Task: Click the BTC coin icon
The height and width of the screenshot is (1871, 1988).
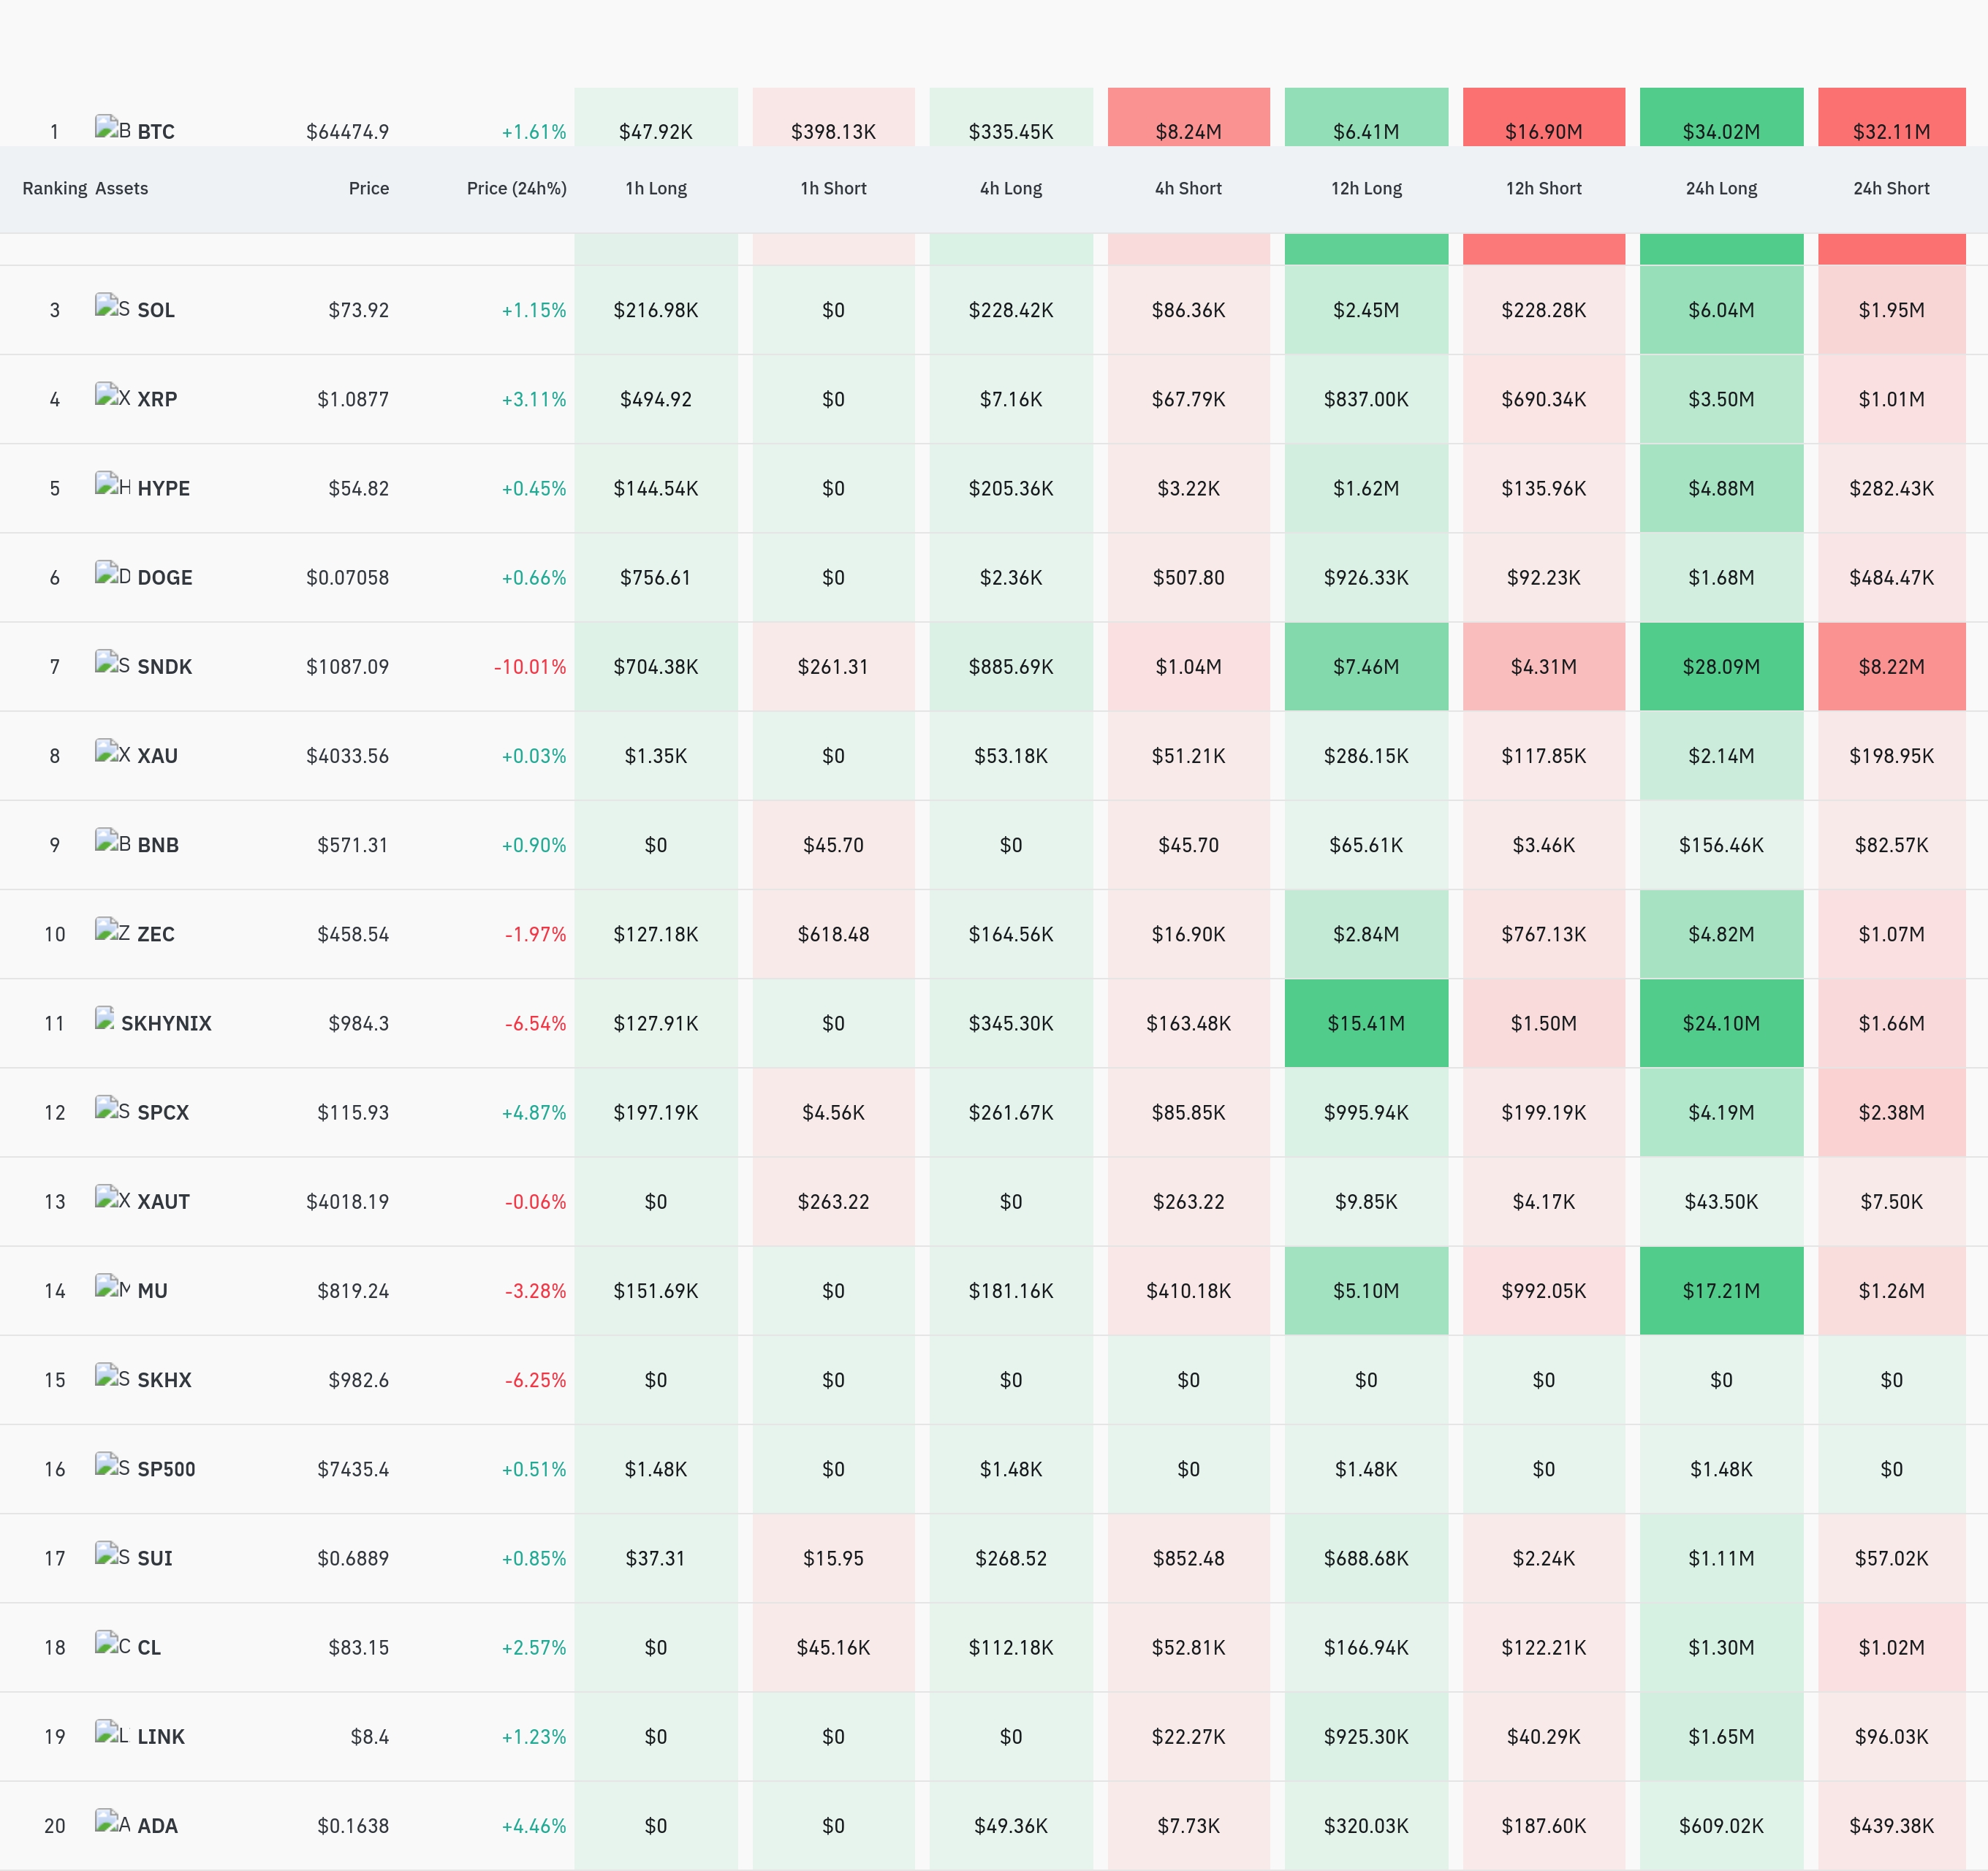Action: [112, 128]
